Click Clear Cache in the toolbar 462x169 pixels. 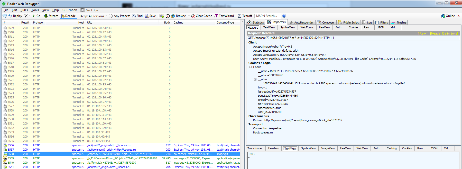[201, 16]
